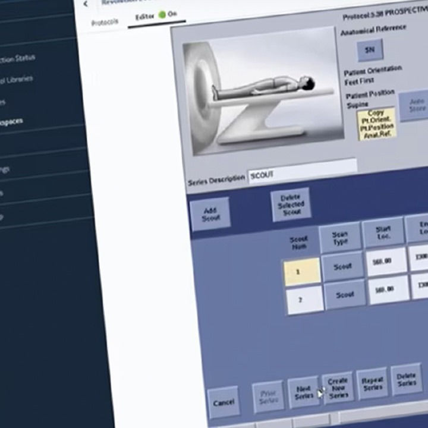
Task: Click the Cancel button
Action: coord(224,402)
